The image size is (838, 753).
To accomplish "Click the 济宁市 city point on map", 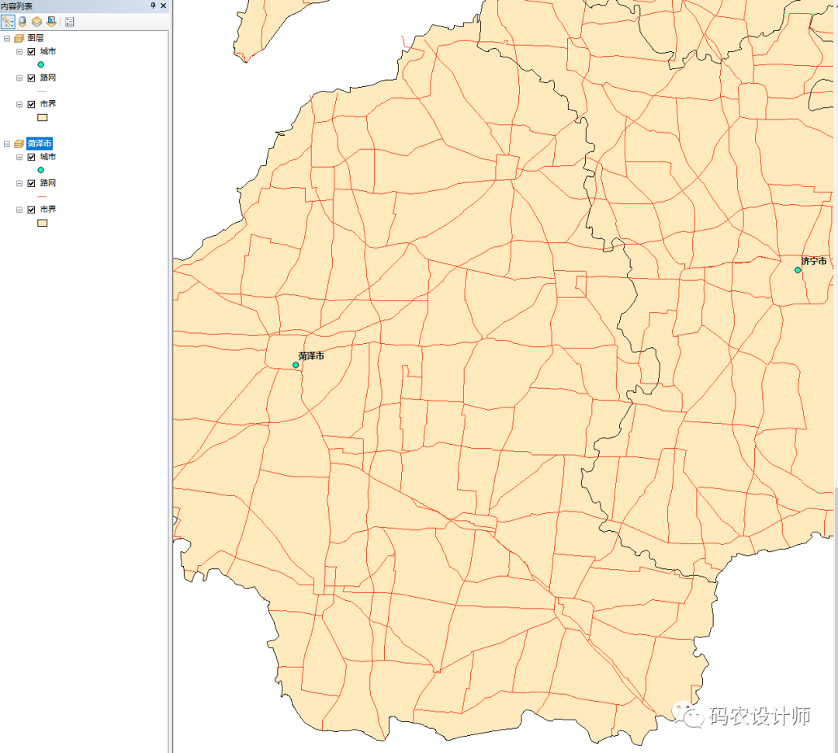I will (798, 270).
